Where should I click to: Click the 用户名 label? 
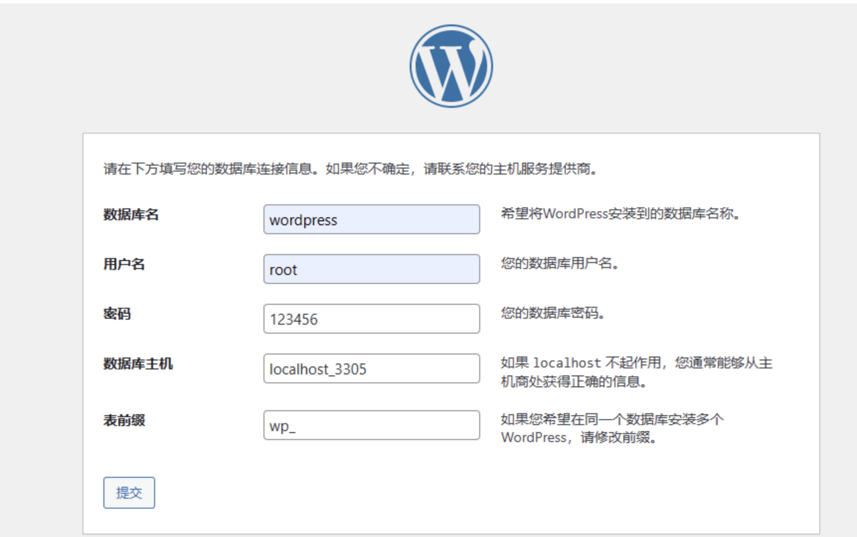click(x=124, y=264)
